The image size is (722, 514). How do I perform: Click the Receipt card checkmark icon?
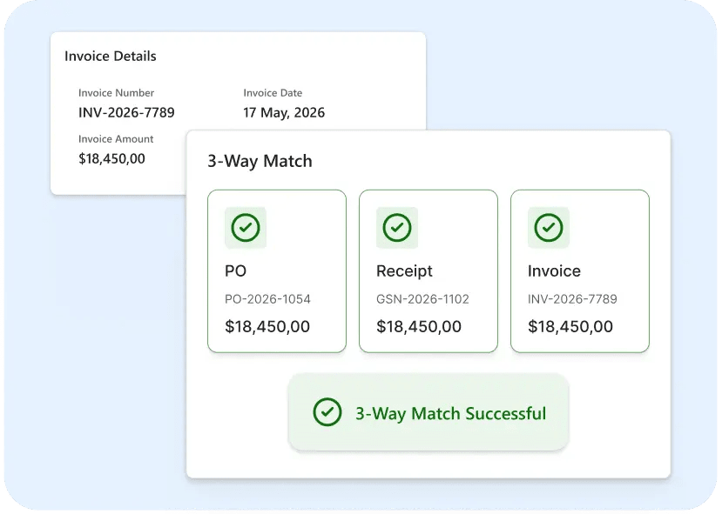coord(397,228)
